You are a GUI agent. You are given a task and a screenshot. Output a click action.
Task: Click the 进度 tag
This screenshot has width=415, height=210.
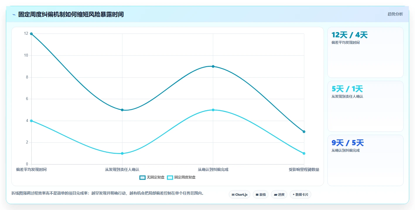[x=279, y=195]
